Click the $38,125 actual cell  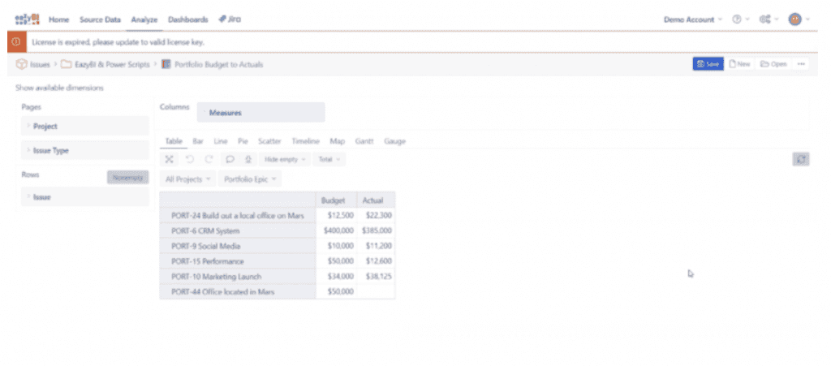pyautogui.click(x=376, y=277)
